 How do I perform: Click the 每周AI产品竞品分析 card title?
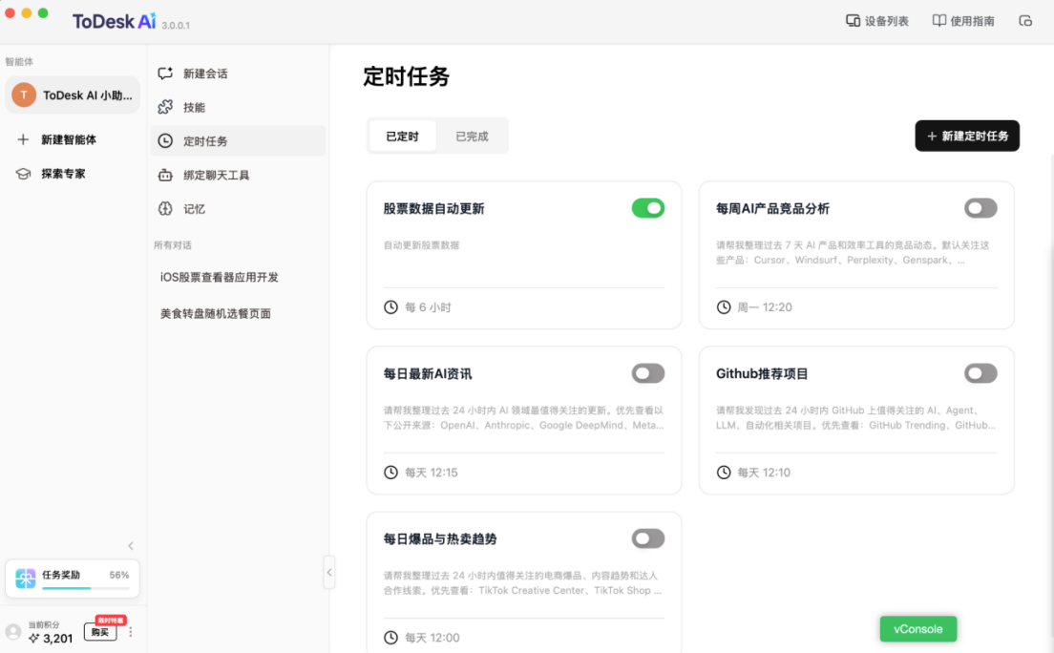point(772,208)
